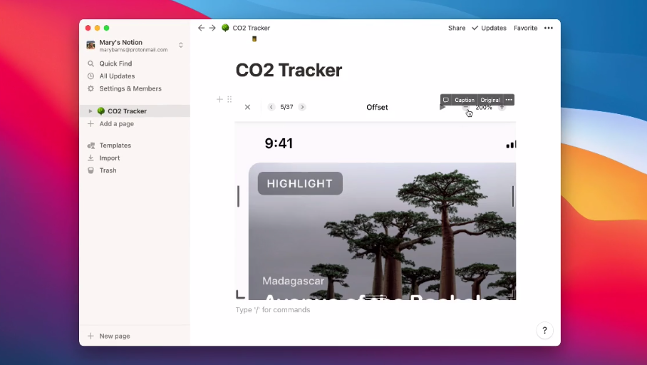Click the tree page icon in breadcrumb
647x365 pixels.
click(225, 28)
